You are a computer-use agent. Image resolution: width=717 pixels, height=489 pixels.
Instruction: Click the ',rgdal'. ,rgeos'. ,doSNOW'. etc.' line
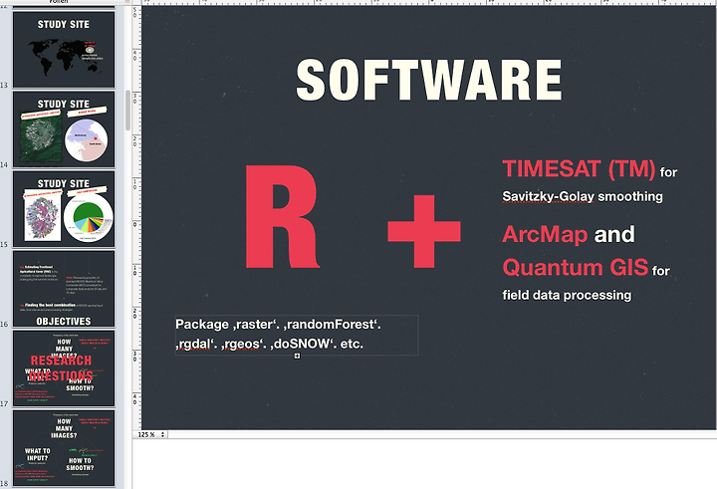pyautogui.click(x=269, y=344)
